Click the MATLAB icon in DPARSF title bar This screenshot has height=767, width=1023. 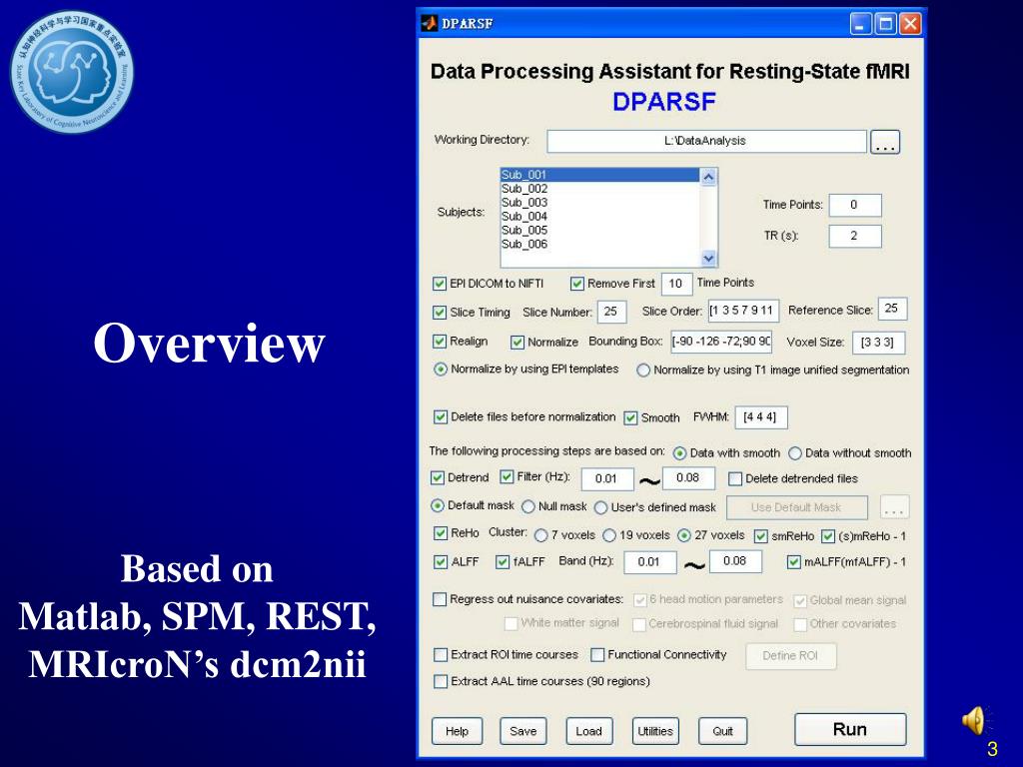click(430, 24)
